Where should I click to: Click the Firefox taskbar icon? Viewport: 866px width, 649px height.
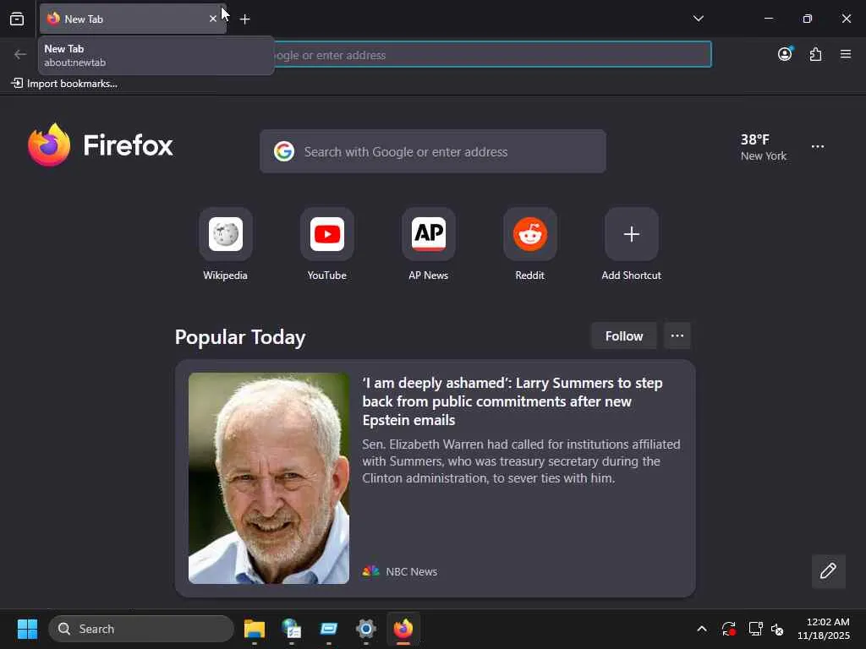(403, 629)
